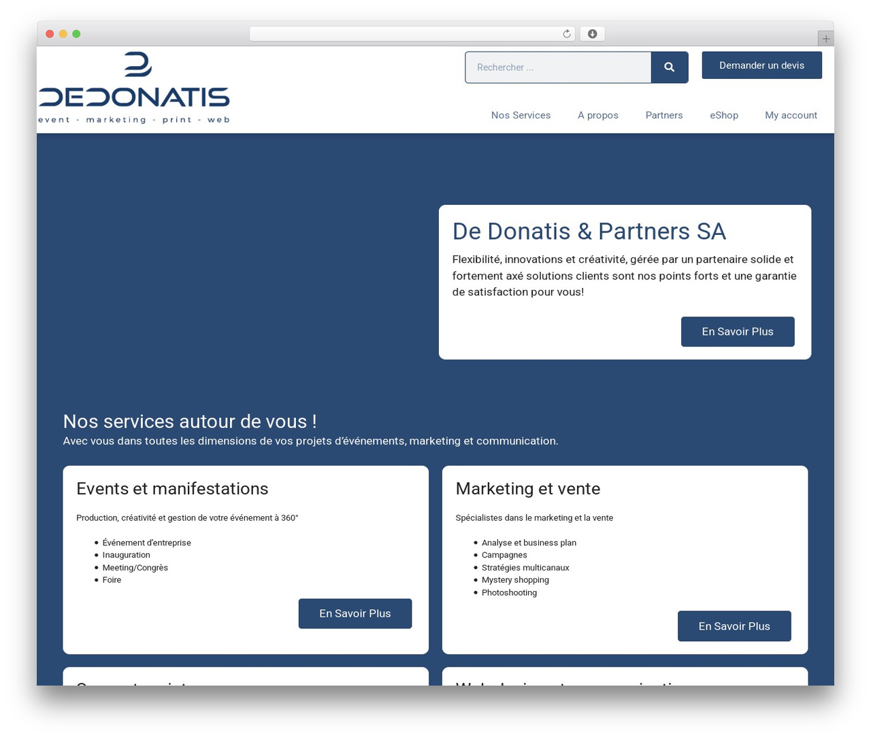Click the green maximize window button
The width and height of the screenshot is (871, 738).
(76, 34)
